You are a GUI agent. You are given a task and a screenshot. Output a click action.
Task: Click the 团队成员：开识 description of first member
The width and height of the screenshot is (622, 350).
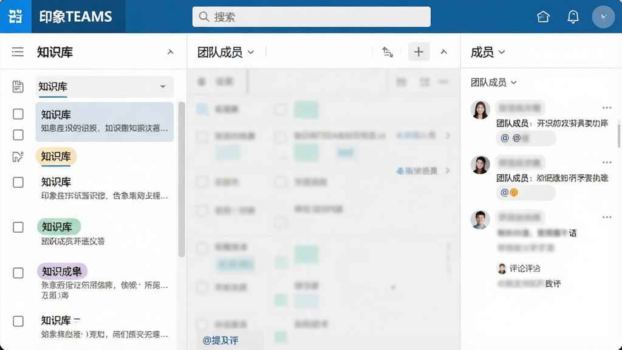click(552, 123)
